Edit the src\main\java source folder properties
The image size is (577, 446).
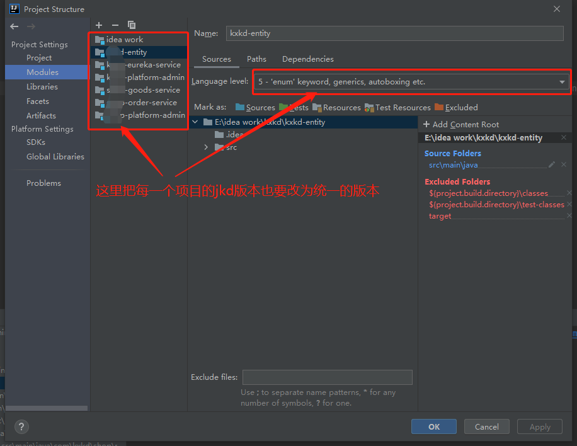tap(552, 164)
